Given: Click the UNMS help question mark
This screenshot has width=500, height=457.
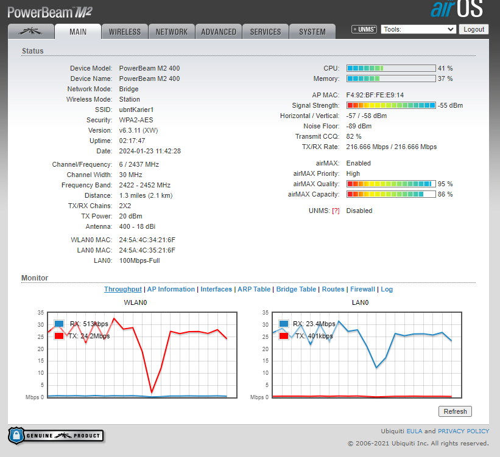Looking at the screenshot, I should coord(336,211).
